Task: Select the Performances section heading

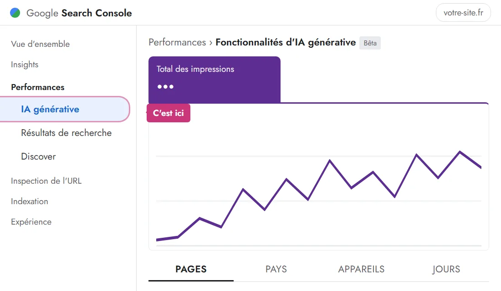Action: [38, 87]
